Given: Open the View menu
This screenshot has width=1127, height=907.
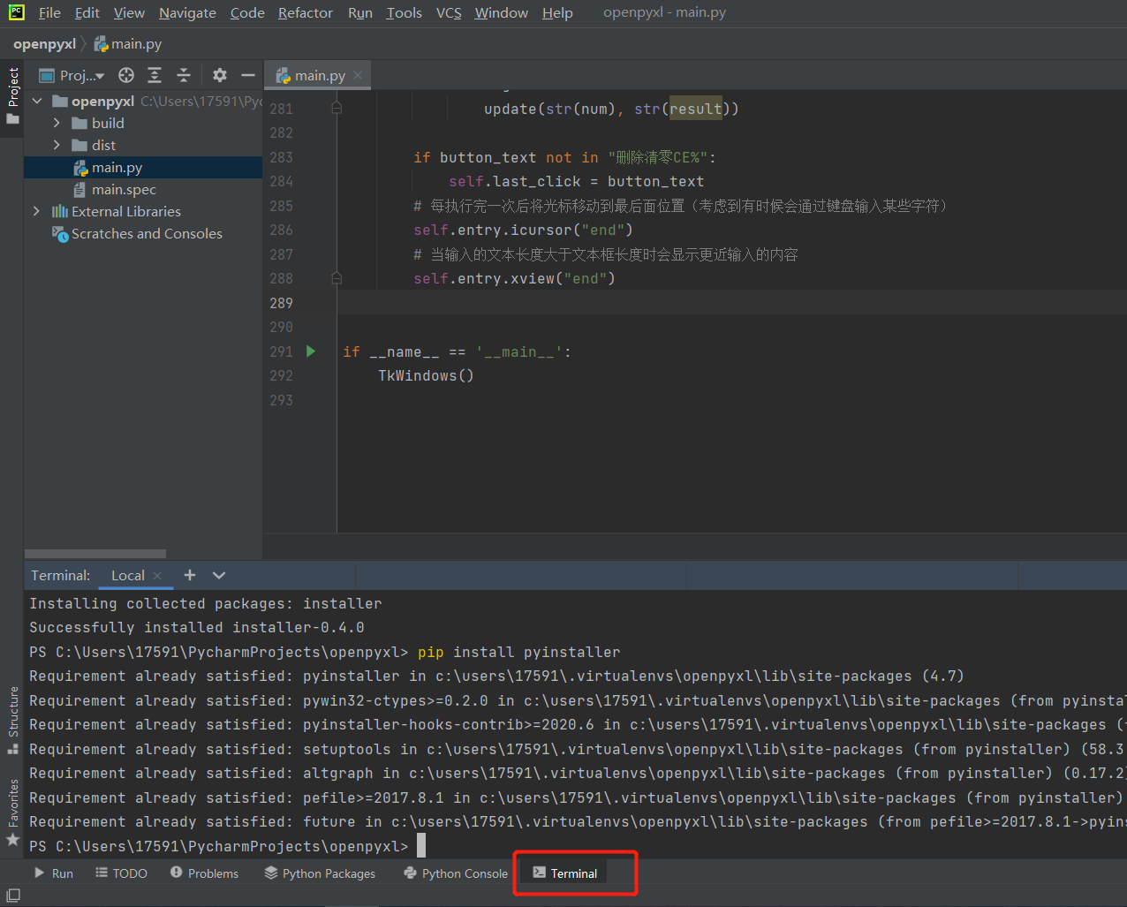Looking at the screenshot, I should [129, 12].
